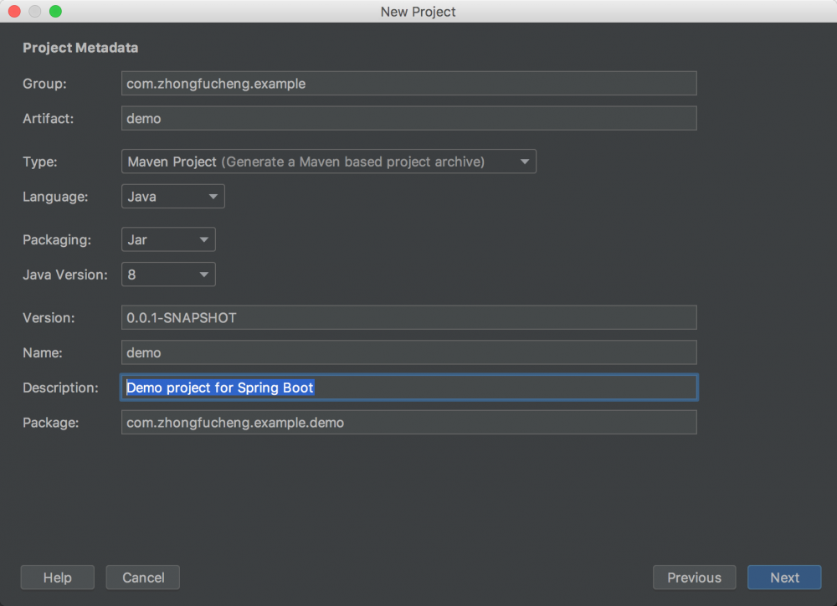Image resolution: width=837 pixels, height=606 pixels.
Task: Click the Group field containing com.zhongfucheng.example
Action: [x=408, y=83]
